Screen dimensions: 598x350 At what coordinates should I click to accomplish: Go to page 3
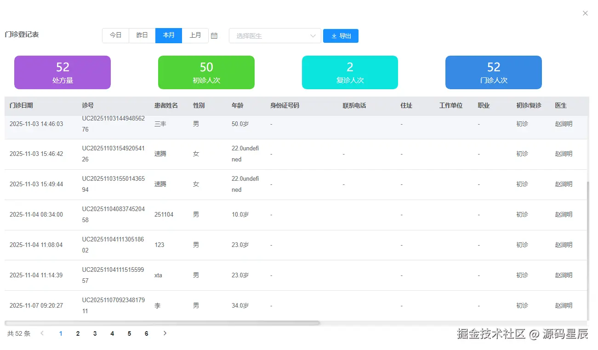[95, 333]
